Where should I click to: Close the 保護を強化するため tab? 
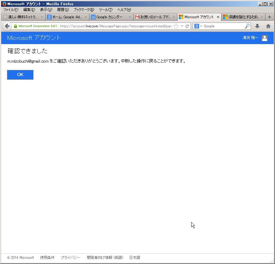tap(262, 17)
